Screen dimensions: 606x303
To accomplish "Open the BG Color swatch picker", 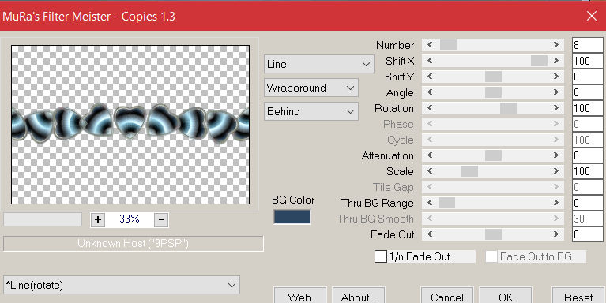I will 292,216.
